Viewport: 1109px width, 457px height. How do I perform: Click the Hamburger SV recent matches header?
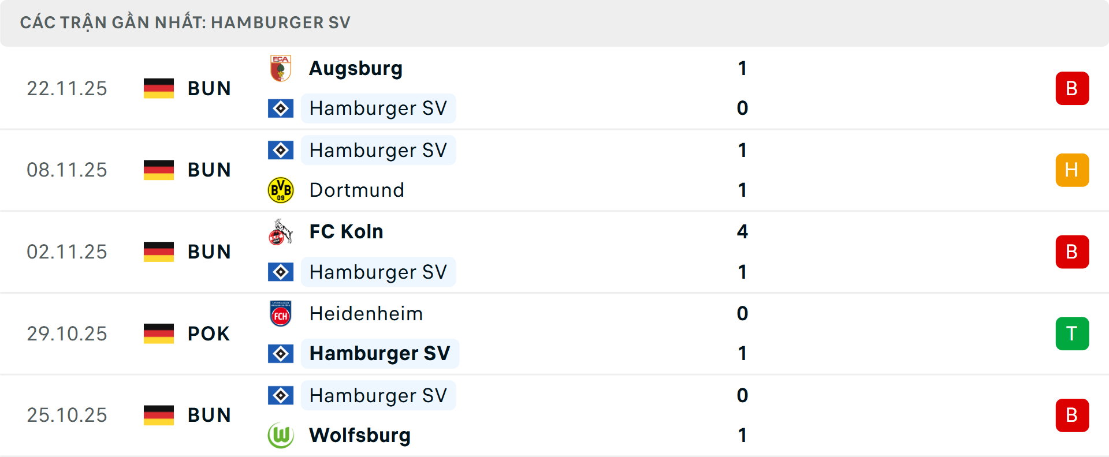coord(185,23)
